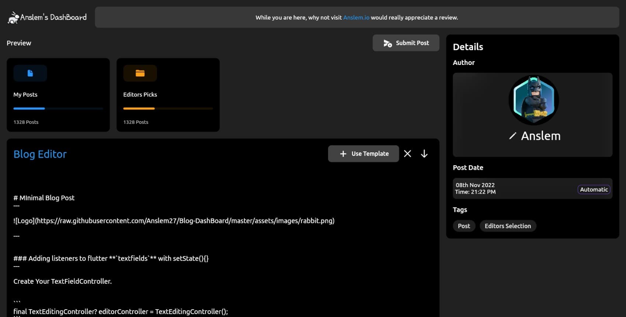Screen dimensions: 626x317
Task: Click the Logo image markdown URL line
Action: [x=174, y=221]
